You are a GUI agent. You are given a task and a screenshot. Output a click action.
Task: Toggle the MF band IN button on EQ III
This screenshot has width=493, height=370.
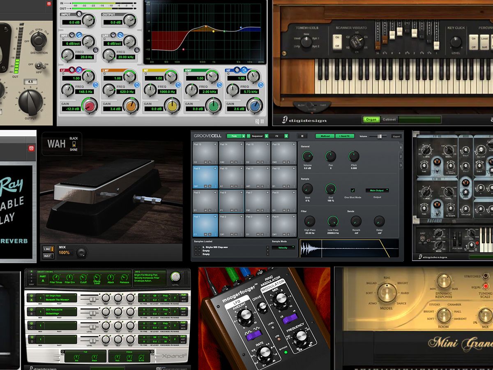(177, 86)
